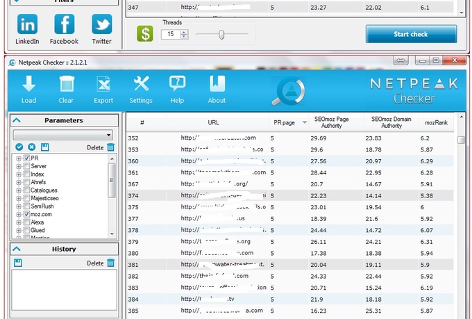Click the green dollar sign icon
472x319 pixels.
point(145,33)
